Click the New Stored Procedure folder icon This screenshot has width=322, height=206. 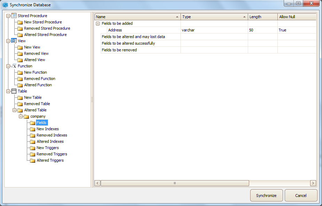[x=20, y=22]
